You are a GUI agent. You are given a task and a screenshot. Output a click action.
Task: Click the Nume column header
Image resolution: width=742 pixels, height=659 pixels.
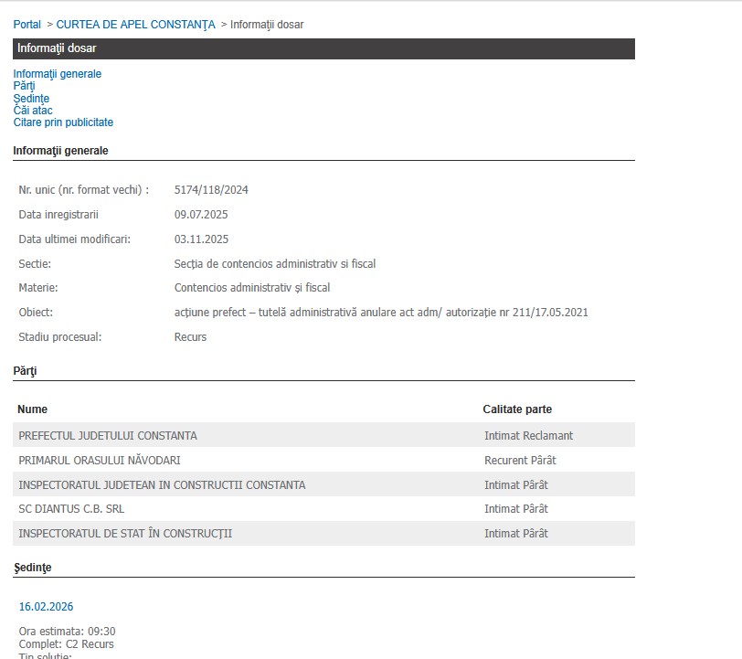point(32,409)
